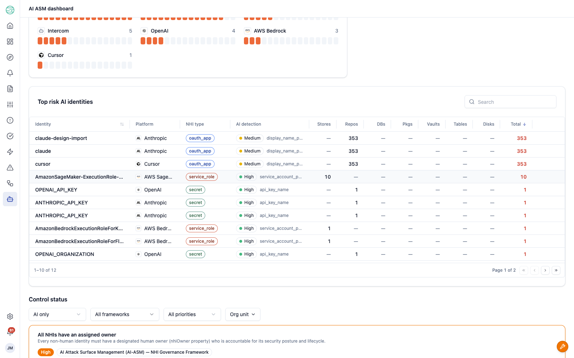The width and height of the screenshot is (574, 358).
Task: Click the Identity column sort arrows
Action: [x=122, y=124]
